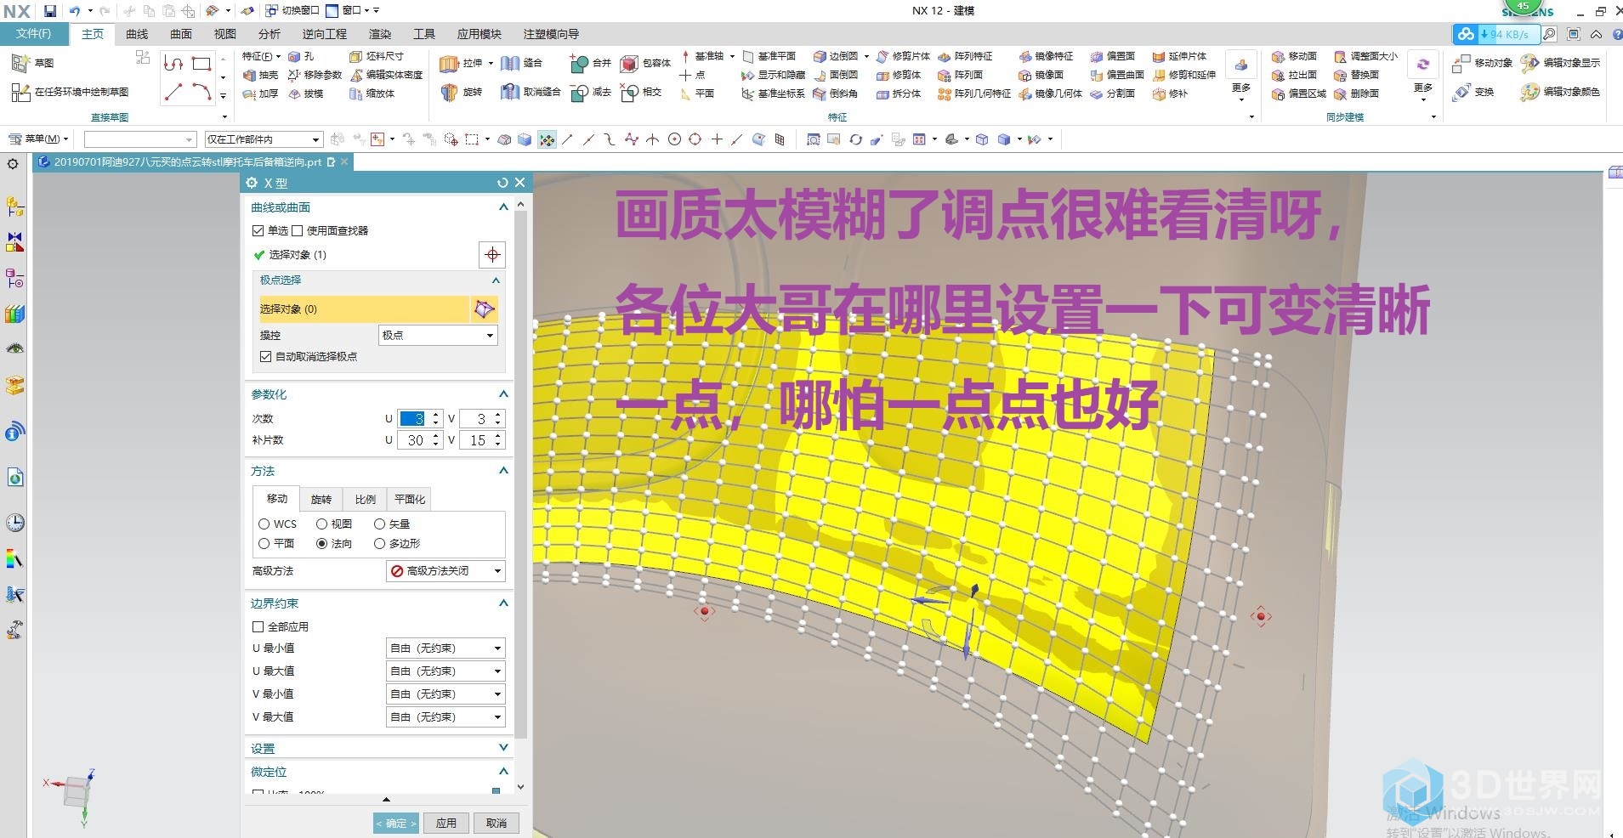Select the 相交 intersect tool
The height and width of the screenshot is (838, 1623).
pos(641,92)
